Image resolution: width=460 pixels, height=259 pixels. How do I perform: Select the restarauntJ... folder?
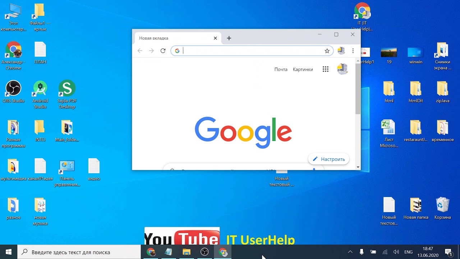pos(416,131)
